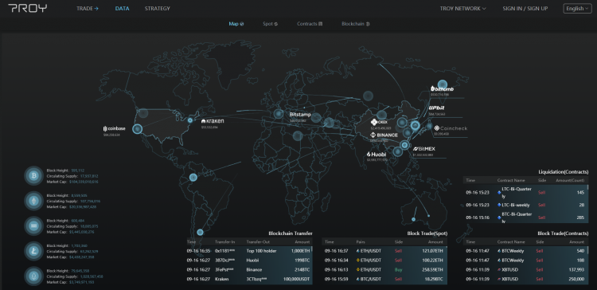
Task: Click the Blockchain Transfer panel title
Action: 291,233
